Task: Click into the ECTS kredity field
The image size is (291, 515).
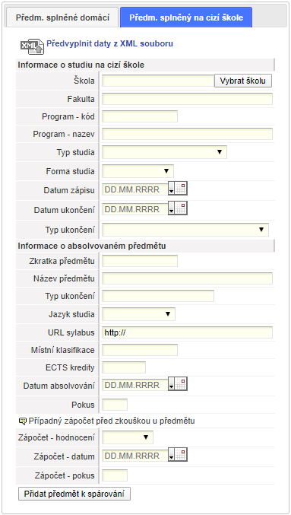Action: [124, 367]
